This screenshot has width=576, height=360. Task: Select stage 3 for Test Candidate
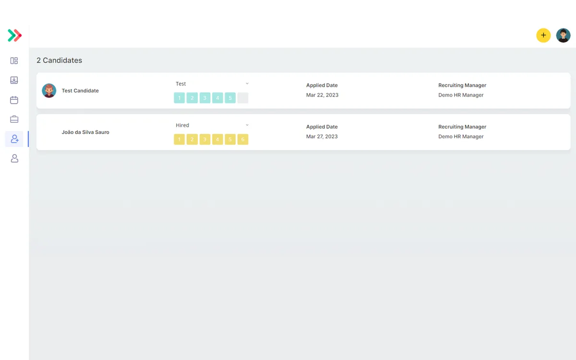tap(205, 98)
